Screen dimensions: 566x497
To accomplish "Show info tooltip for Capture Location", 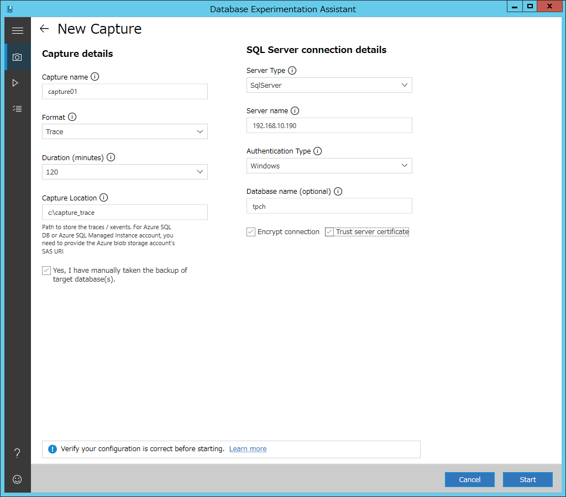I will click(x=103, y=198).
